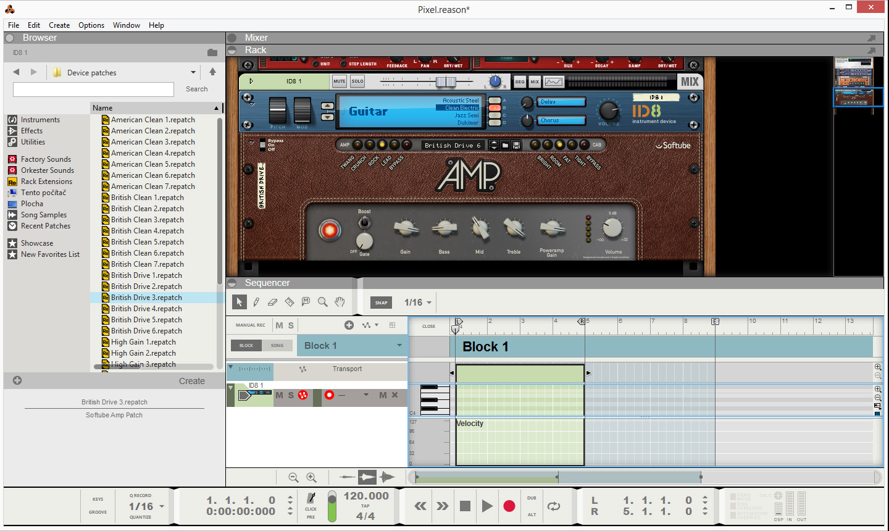Viewport: 889px width, 531px height.
Task: Expand the Device patches location dropdown
Action: (193, 72)
